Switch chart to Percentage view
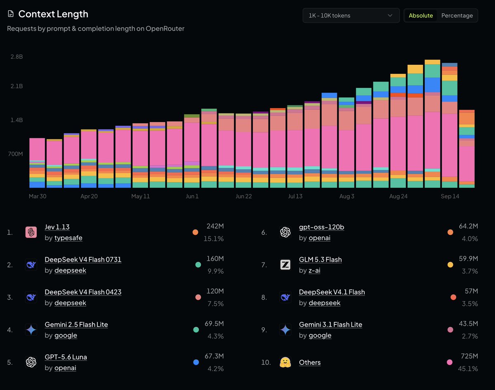495x390 pixels. point(457,15)
